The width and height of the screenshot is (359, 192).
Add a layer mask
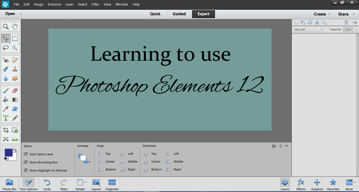(310, 23)
